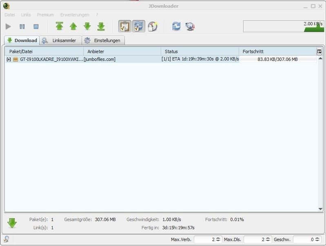Move selected package to bottom

[101, 27]
